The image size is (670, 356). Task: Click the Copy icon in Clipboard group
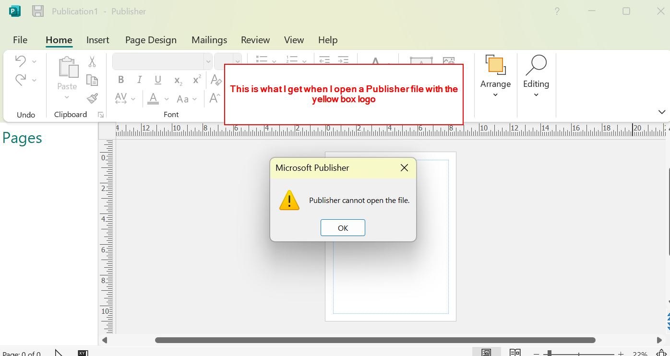tap(92, 80)
